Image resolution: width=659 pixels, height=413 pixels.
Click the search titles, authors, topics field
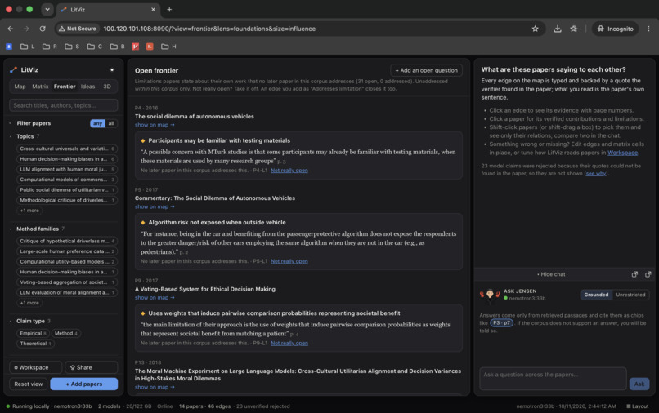(64, 105)
